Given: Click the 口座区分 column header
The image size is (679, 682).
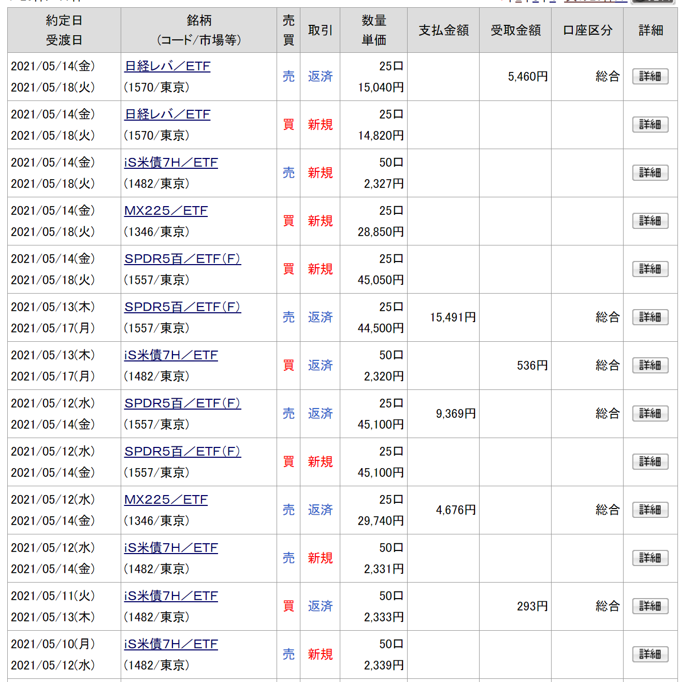Looking at the screenshot, I should tap(587, 30).
